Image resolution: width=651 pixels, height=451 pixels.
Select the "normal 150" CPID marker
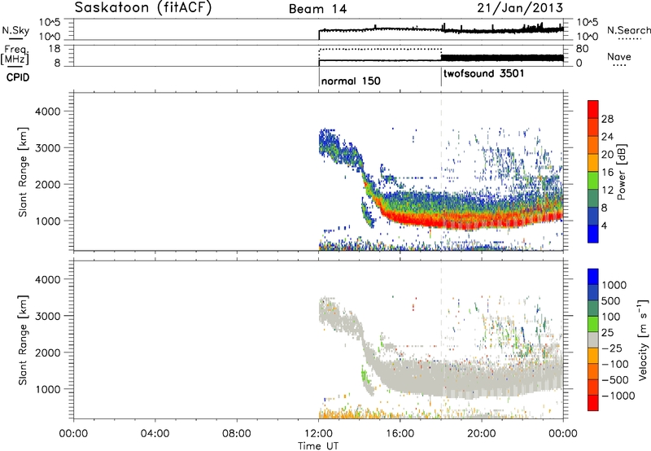click(351, 81)
